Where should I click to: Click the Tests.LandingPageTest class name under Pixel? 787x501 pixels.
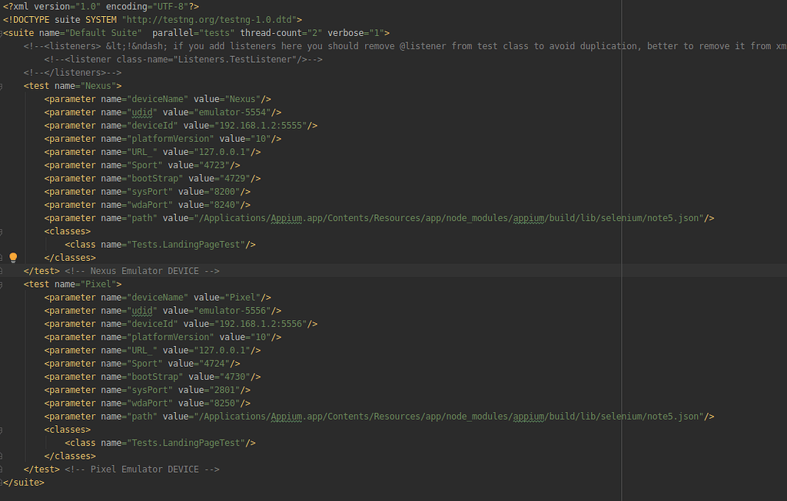click(x=189, y=443)
